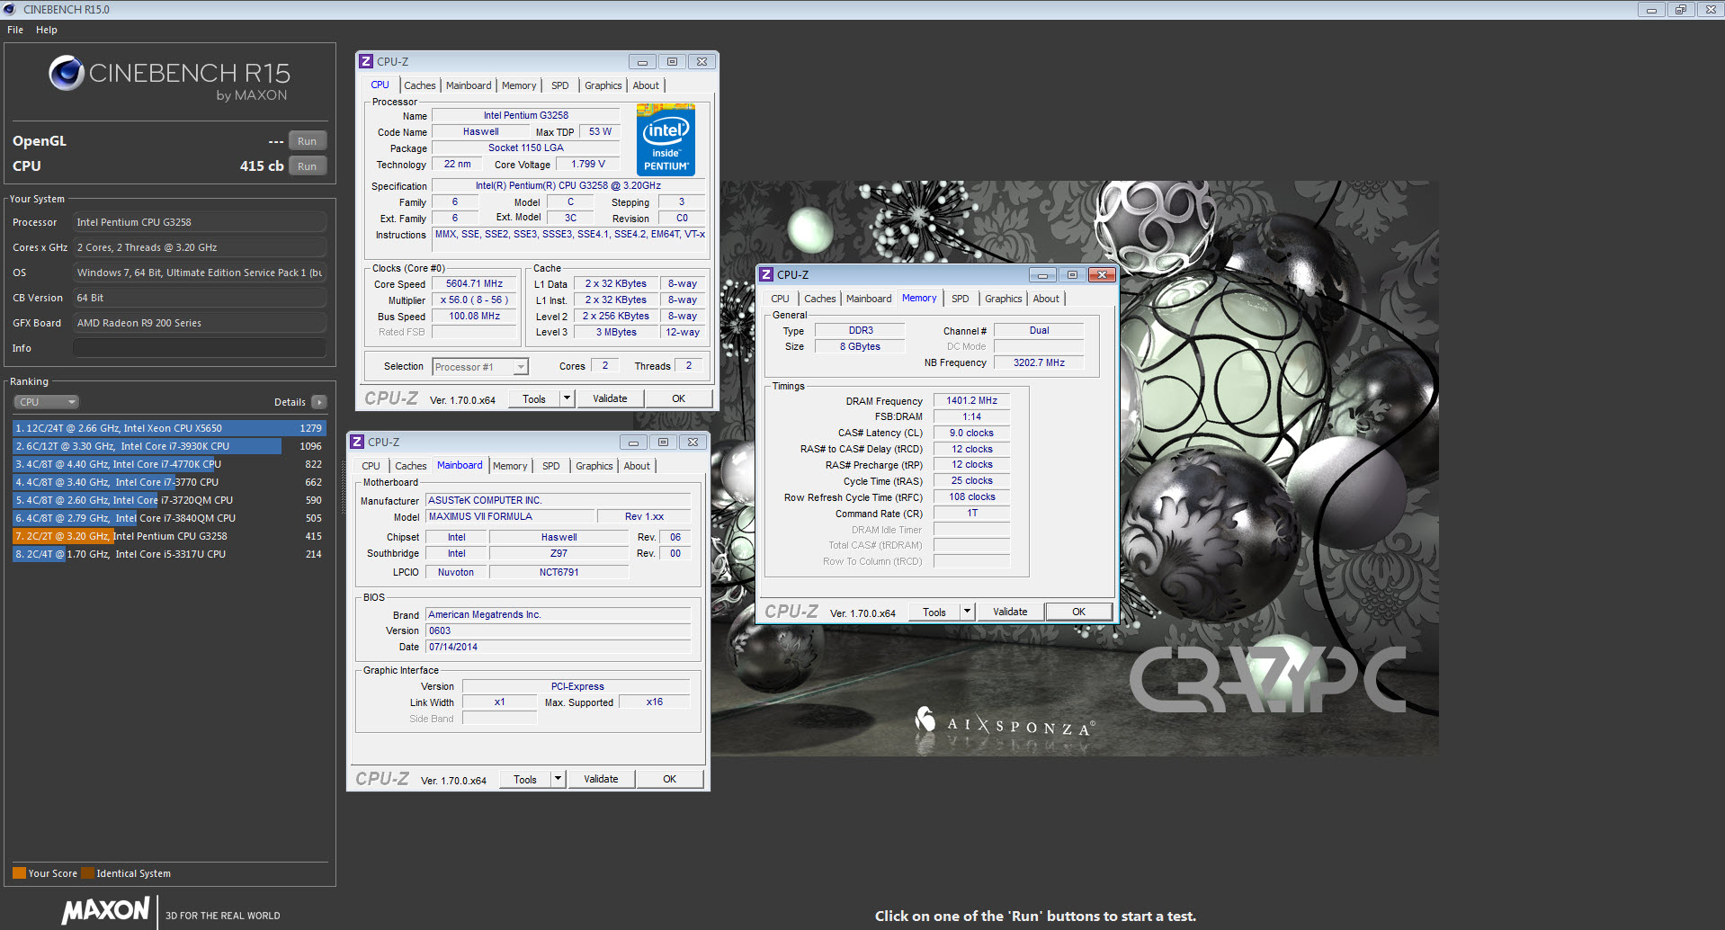
Task: Select CPU tab in Memory window
Action: coord(780,299)
